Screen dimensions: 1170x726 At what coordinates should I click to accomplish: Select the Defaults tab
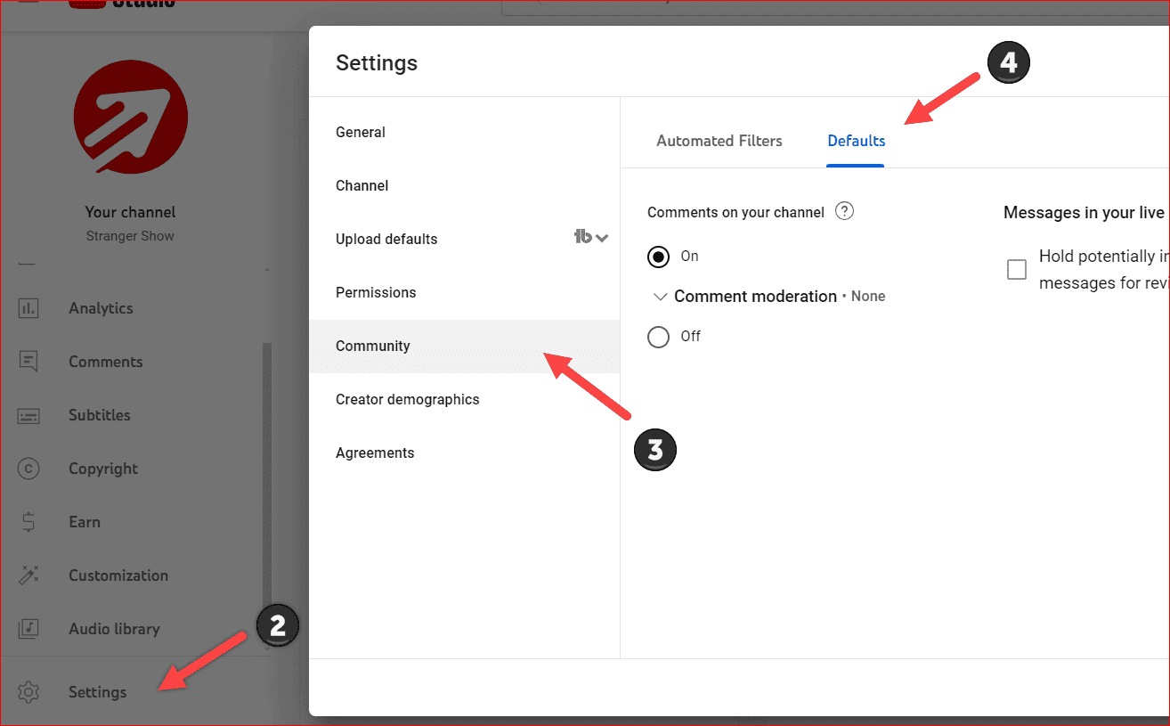click(856, 141)
